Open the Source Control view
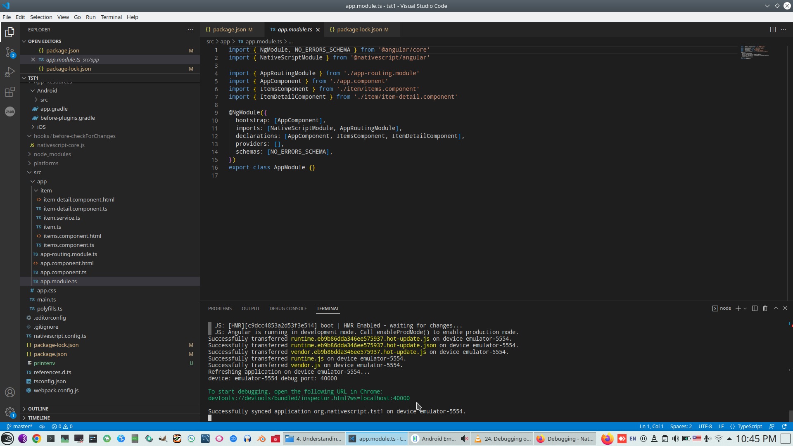Image resolution: width=793 pixels, height=446 pixels. [10, 52]
